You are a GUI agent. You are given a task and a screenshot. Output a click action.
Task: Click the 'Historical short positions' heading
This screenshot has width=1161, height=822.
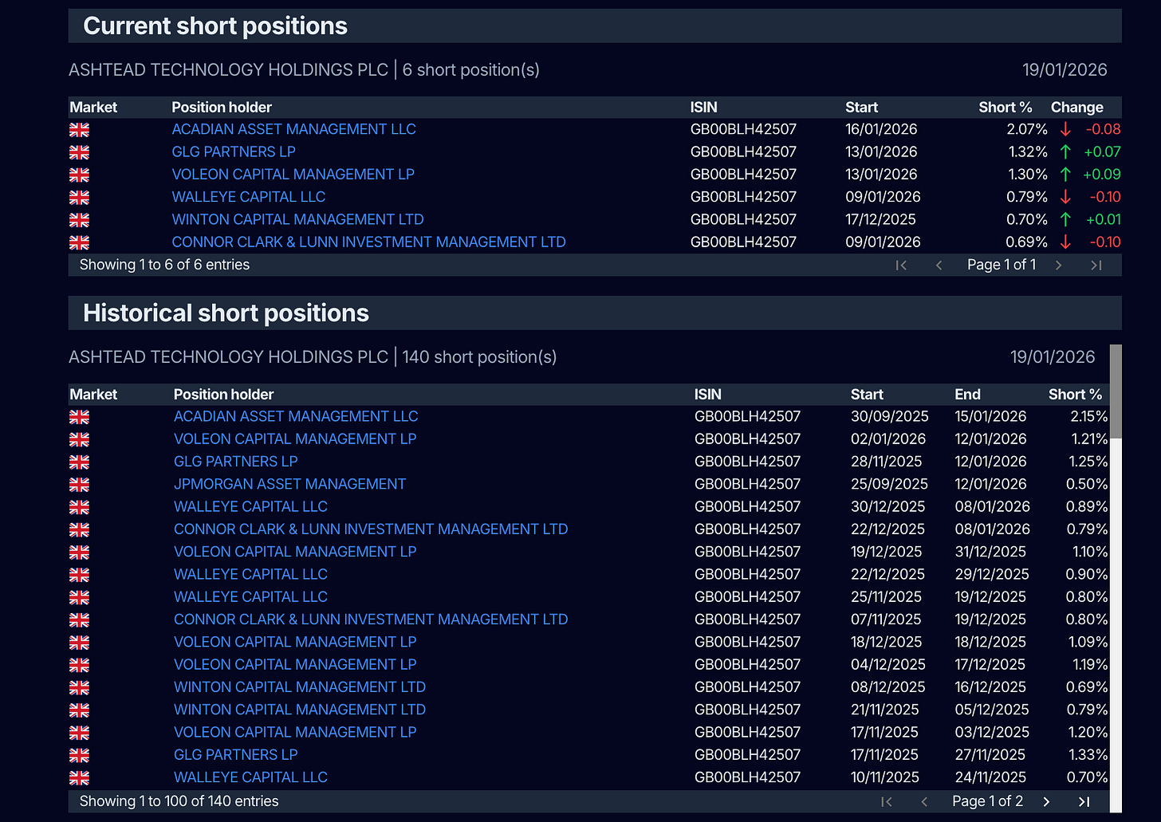pos(226,313)
